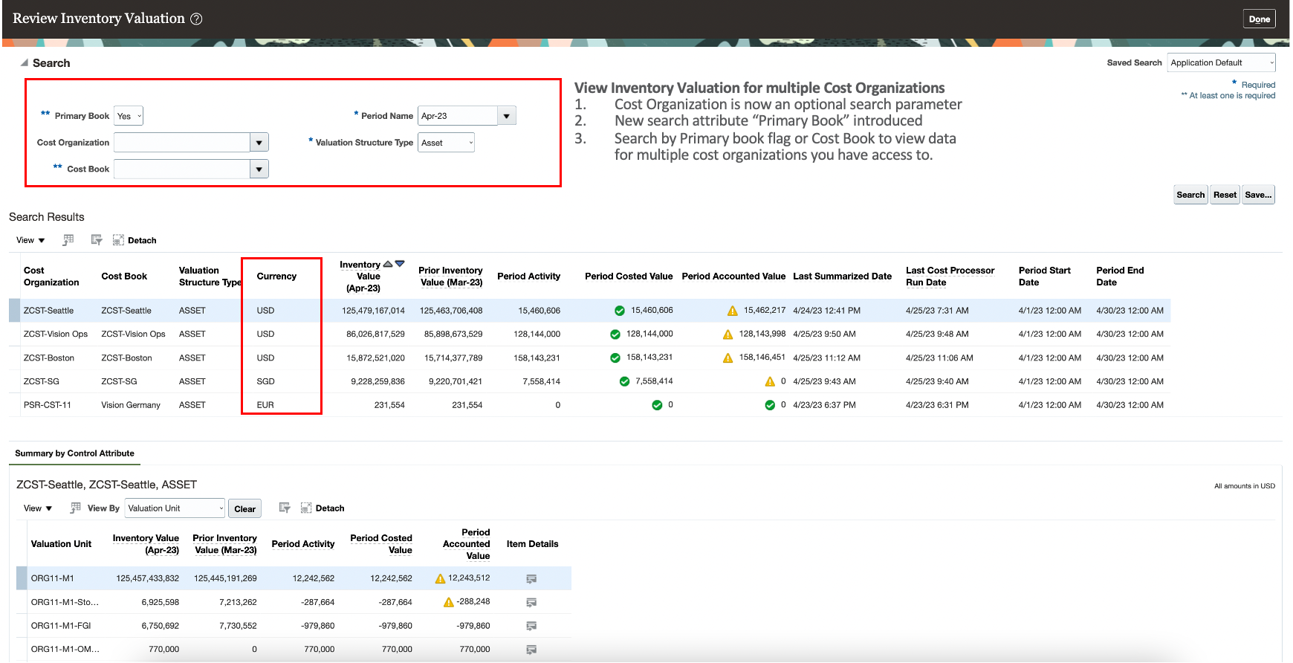
Task: Select the ZCST-Vision Ops cost organization cell
Action: 56,334
